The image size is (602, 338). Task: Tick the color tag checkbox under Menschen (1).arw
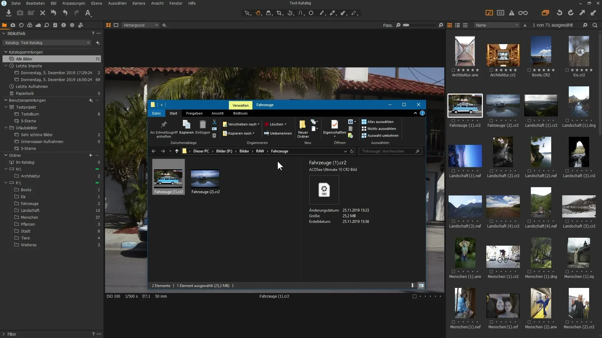[x=453, y=272]
